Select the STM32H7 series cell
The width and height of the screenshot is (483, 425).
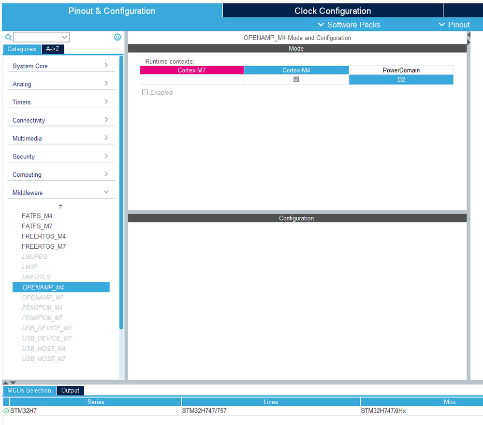click(96, 411)
